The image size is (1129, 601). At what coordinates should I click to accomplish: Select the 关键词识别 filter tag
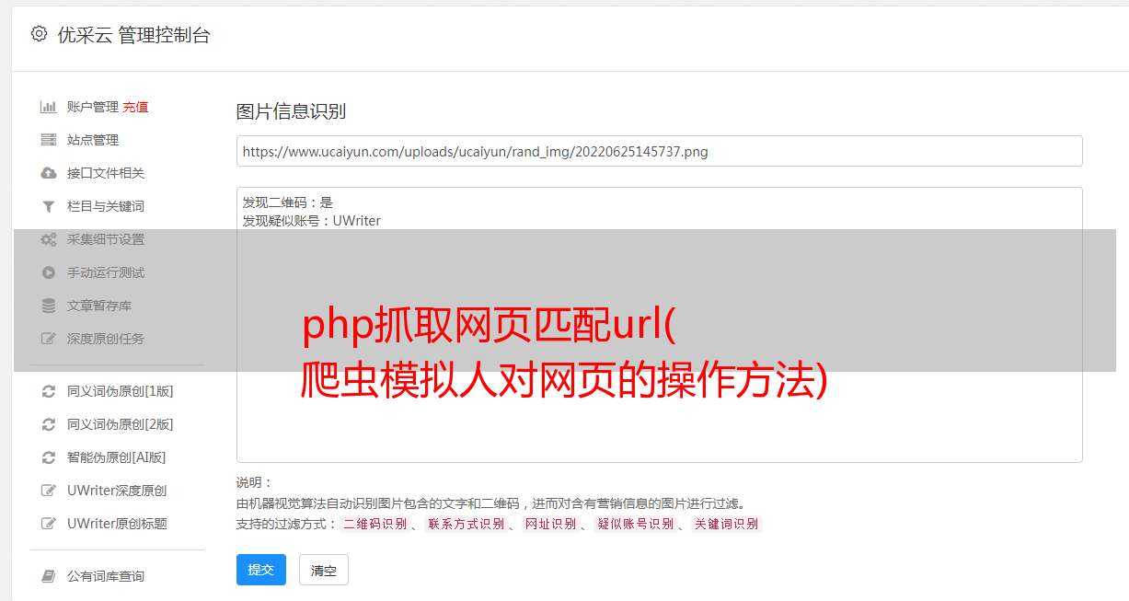[x=727, y=524]
